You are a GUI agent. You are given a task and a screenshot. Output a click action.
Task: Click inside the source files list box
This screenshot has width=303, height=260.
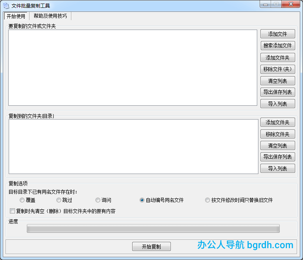coord(133,67)
